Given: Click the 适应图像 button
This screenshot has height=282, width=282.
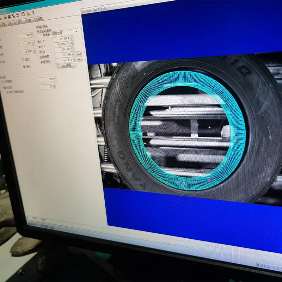Looking at the screenshot, I should point(67,66).
